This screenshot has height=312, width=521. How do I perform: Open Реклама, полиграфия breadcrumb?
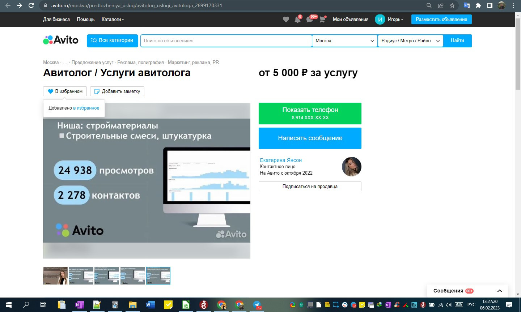140,63
